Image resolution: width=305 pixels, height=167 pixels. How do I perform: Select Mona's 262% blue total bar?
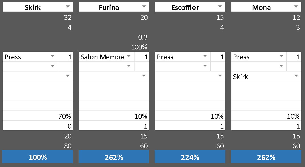266,157
